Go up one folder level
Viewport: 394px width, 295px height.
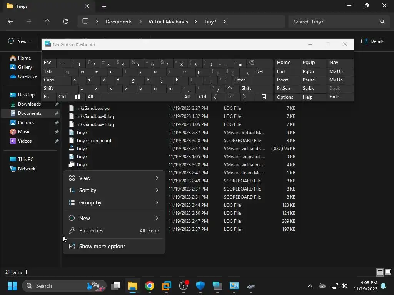[47, 22]
